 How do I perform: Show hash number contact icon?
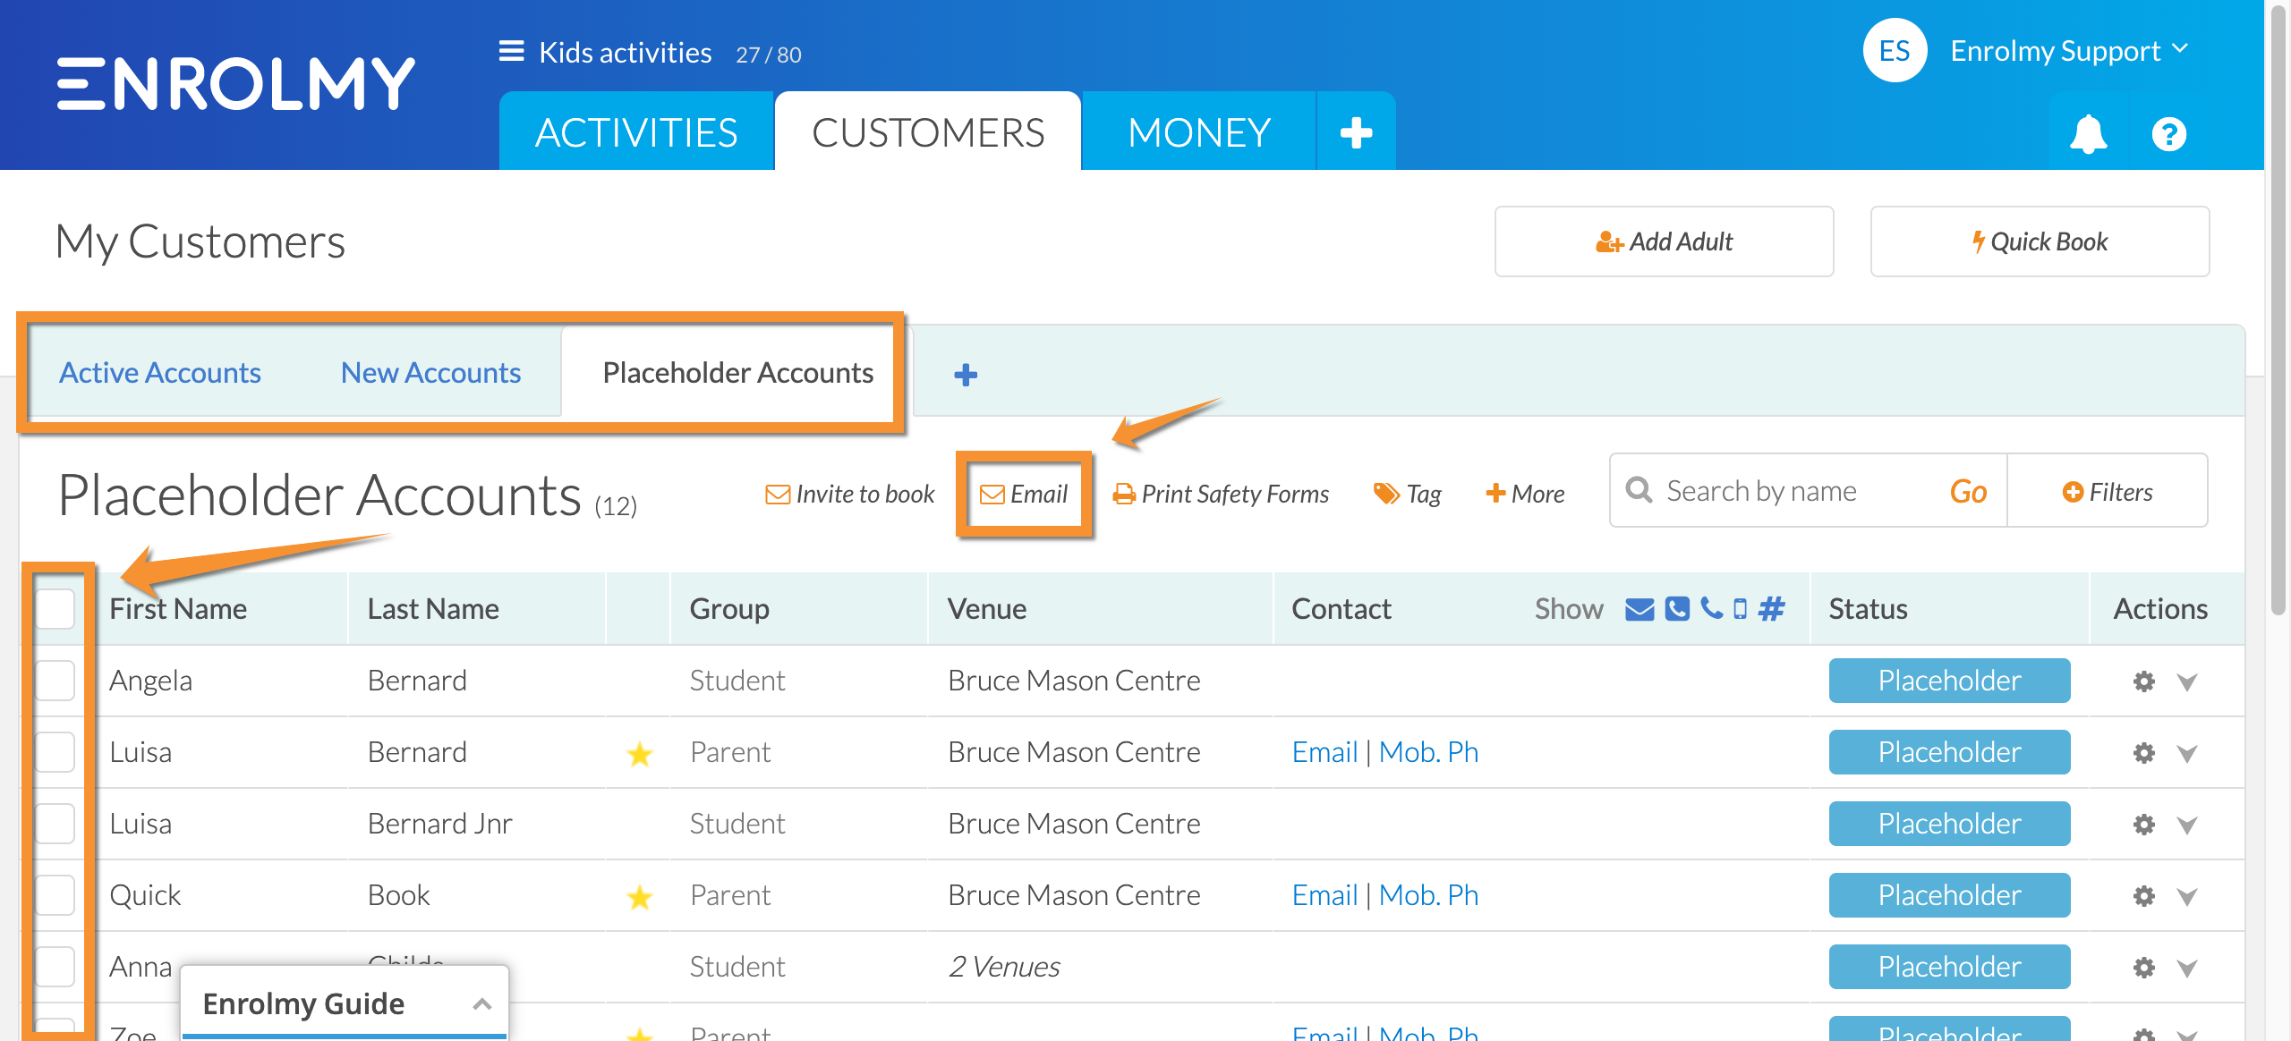point(1771,609)
